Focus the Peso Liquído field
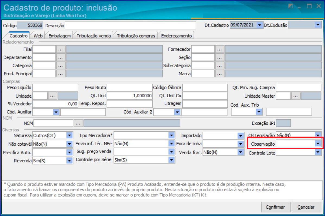 tap(55, 88)
